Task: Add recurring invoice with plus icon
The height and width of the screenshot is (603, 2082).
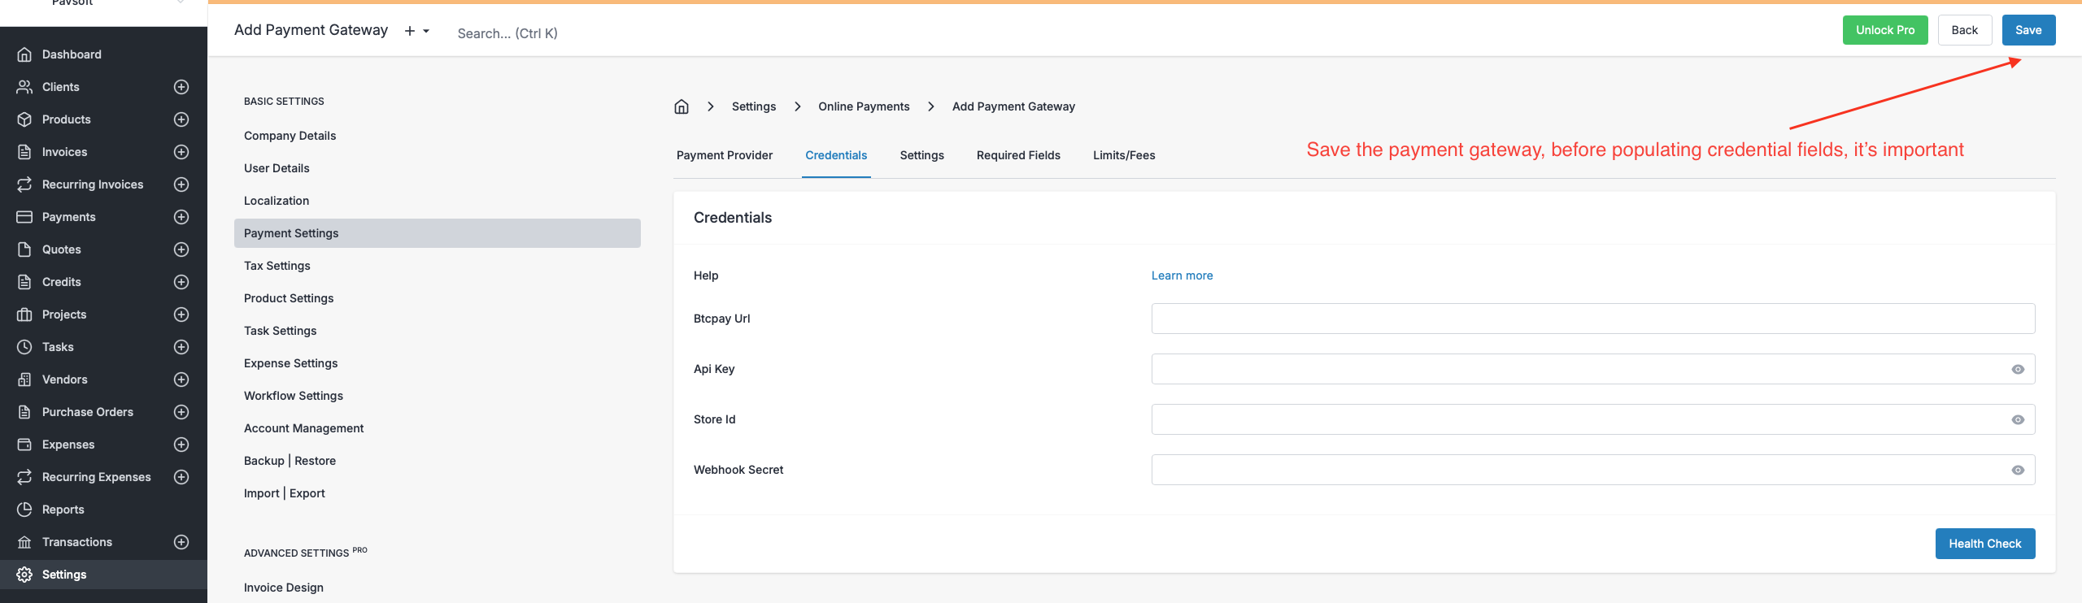Action: [x=181, y=184]
